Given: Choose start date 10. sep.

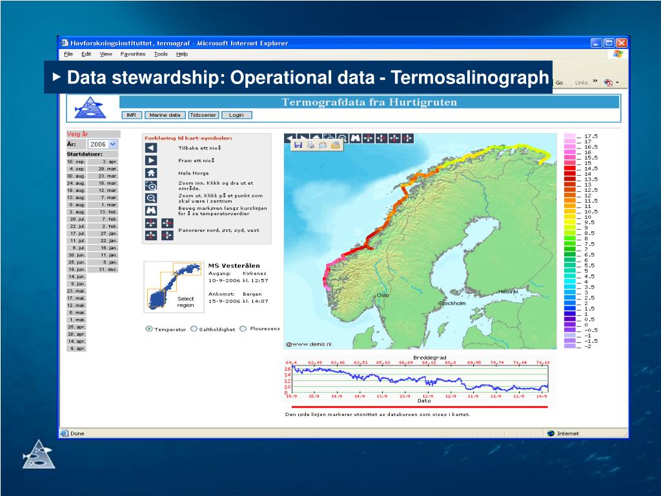Looking at the screenshot, I should click(x=76, y=162).
